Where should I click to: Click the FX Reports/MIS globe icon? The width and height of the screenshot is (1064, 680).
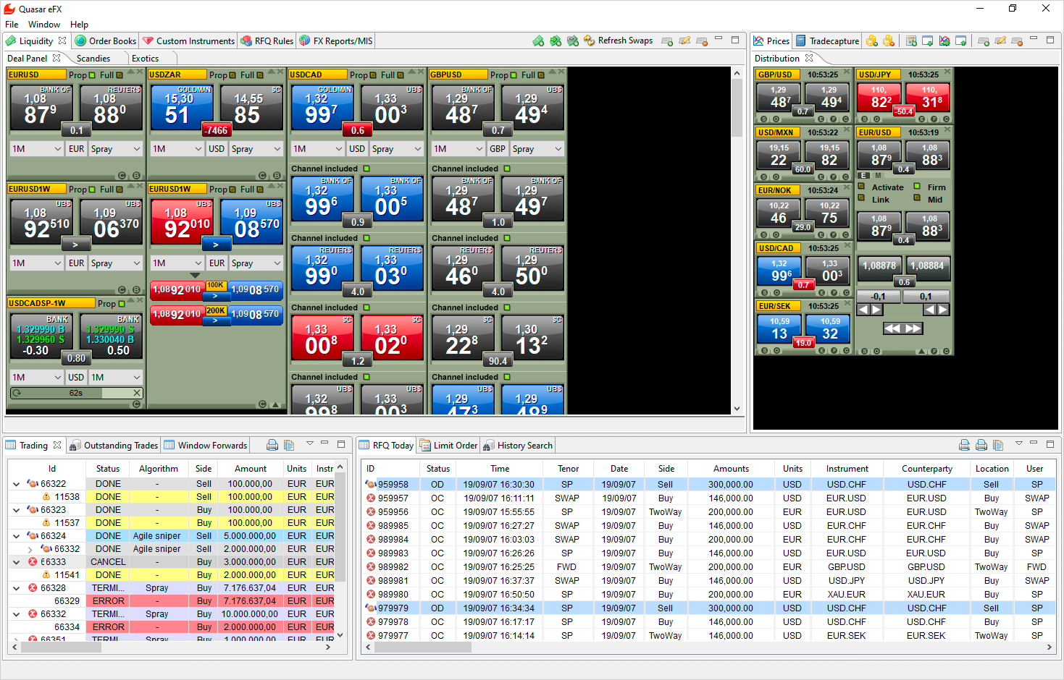305,41
